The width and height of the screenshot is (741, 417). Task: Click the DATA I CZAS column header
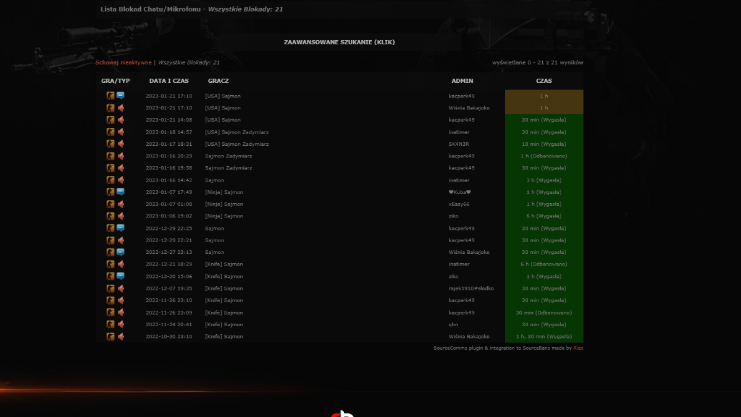coord(169,81)
